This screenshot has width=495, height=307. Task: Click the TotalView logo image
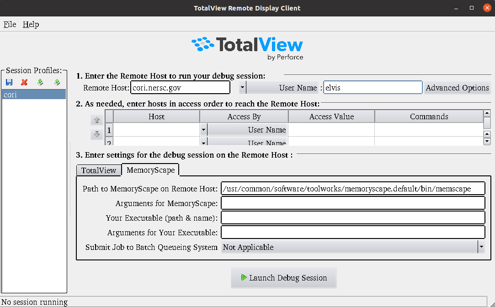(247, 48)
